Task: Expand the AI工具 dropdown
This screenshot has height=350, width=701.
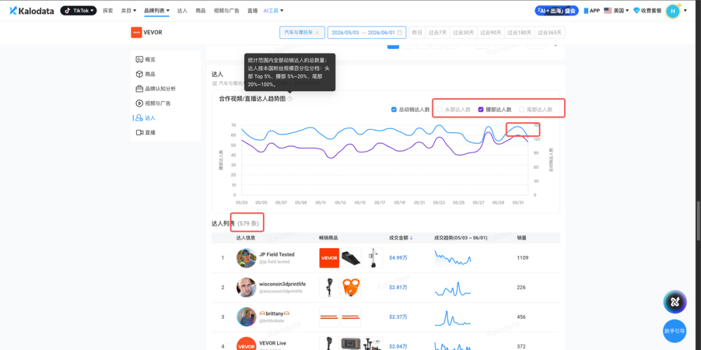Action: tap(273, 10)
